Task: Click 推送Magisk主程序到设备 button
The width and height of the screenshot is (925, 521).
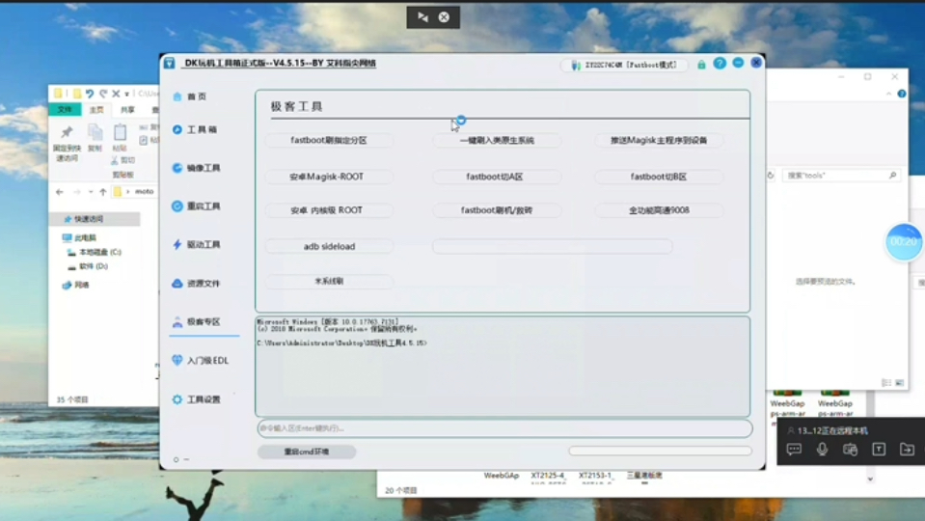Action: point(659,141)
